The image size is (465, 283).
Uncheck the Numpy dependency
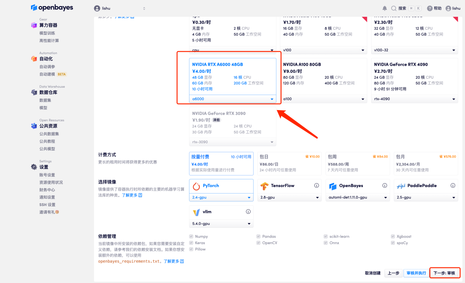point(191,236)
